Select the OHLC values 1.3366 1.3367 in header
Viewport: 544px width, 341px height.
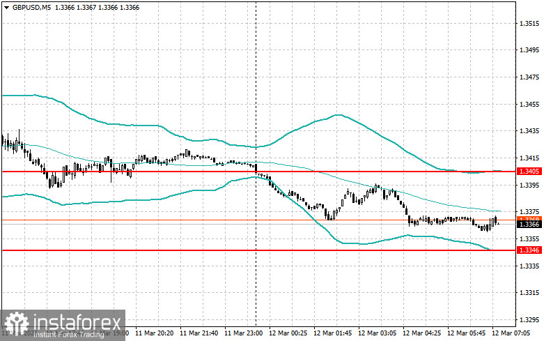pyautogui.click(x=76, y=7)
